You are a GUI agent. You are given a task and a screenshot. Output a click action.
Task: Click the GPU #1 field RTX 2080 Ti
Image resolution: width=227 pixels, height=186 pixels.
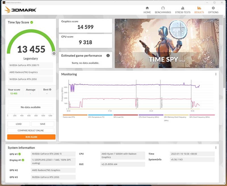pyautogui.click(x=53, y=154)
